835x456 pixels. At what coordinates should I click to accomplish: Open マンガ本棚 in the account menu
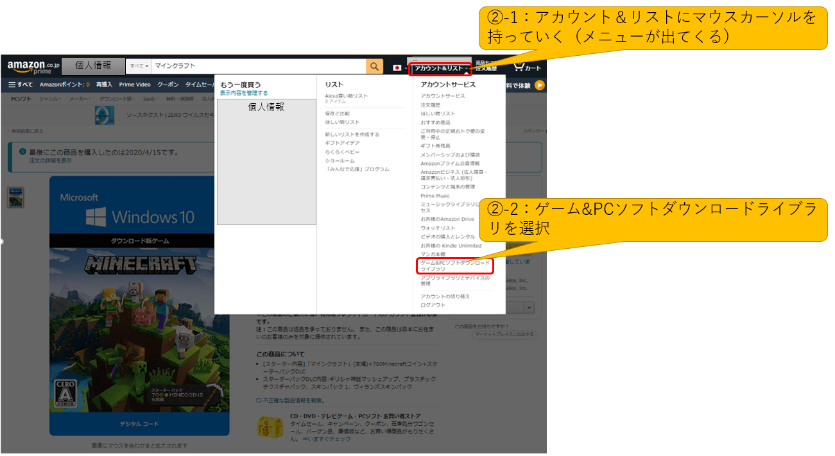pyautogui.click(x=433, y=254)
